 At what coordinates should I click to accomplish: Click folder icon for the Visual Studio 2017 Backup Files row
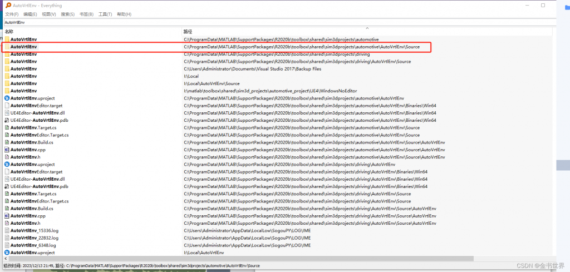pyautogui.click(x=7, y=68)
